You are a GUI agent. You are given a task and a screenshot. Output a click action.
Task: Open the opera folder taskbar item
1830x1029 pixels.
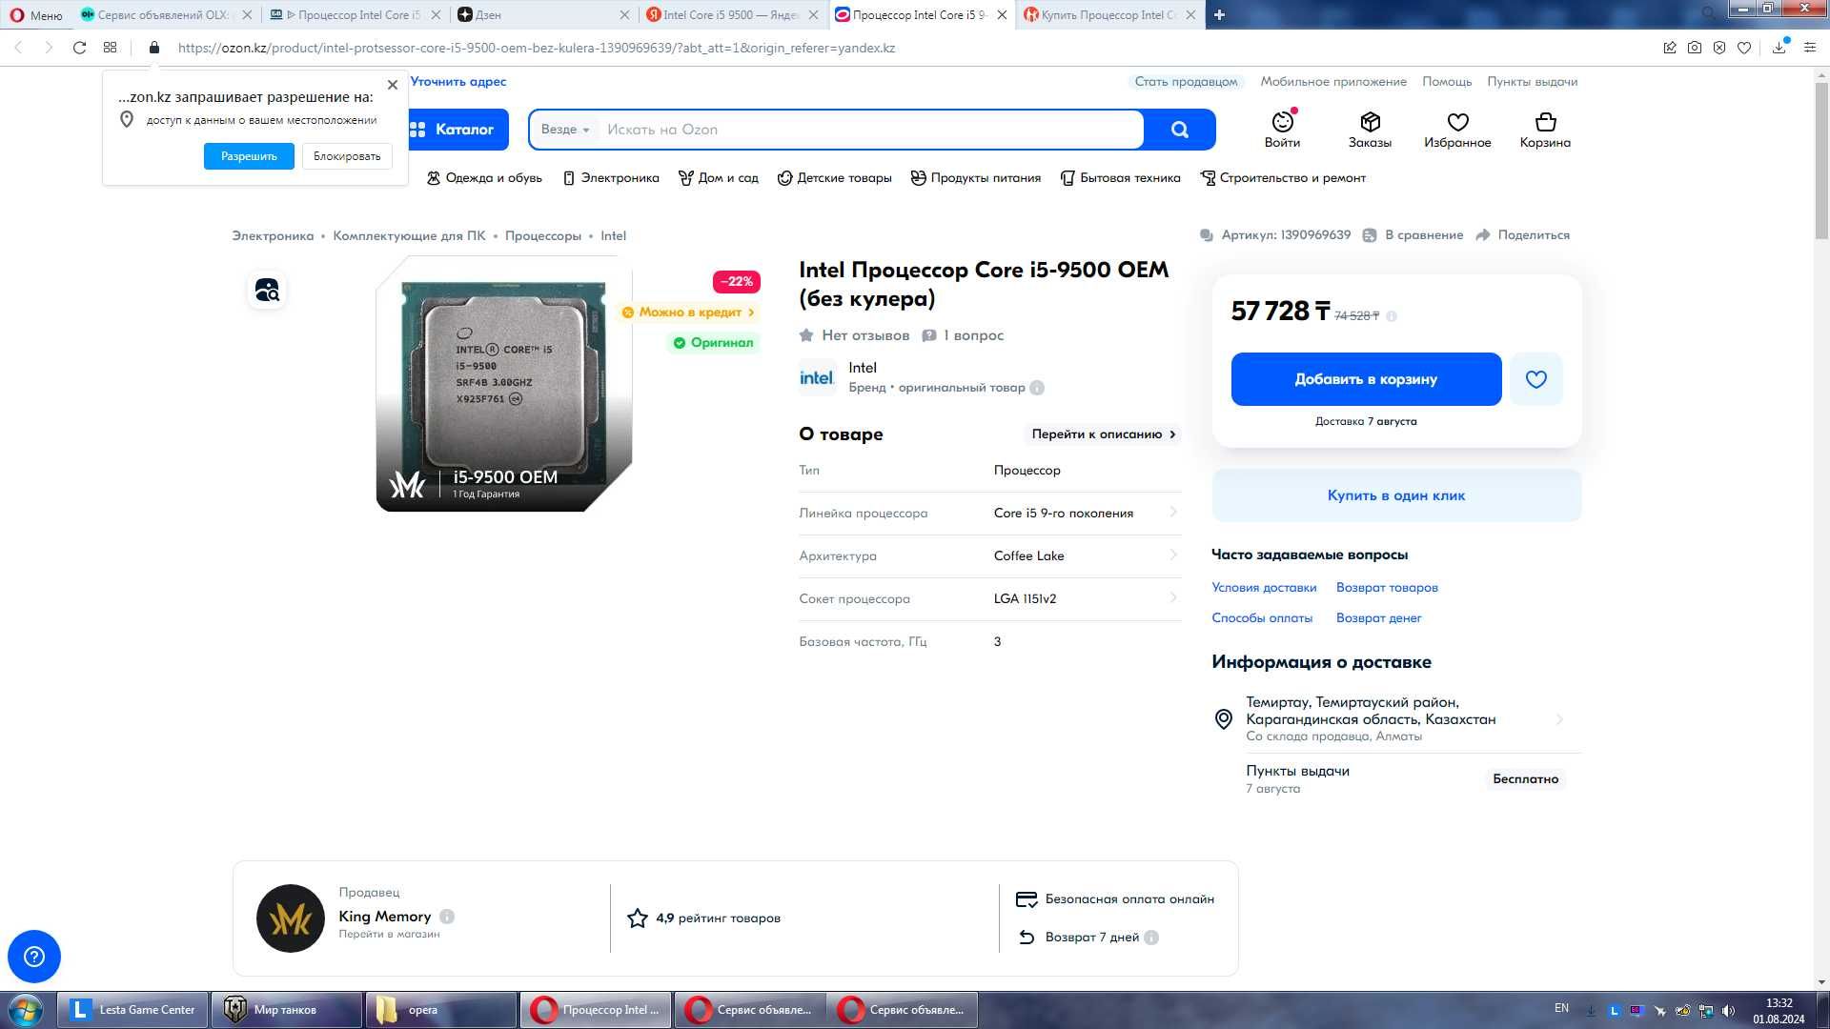coord(440,1010)
